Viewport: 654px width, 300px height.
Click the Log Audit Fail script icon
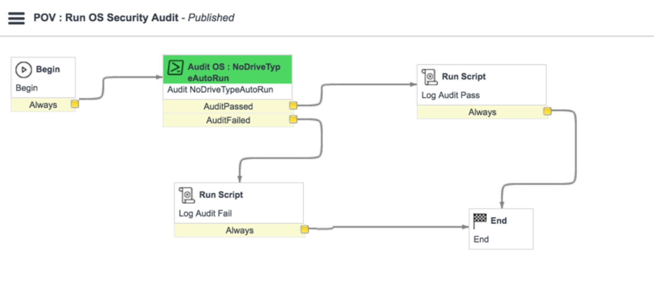coord(187,195)
